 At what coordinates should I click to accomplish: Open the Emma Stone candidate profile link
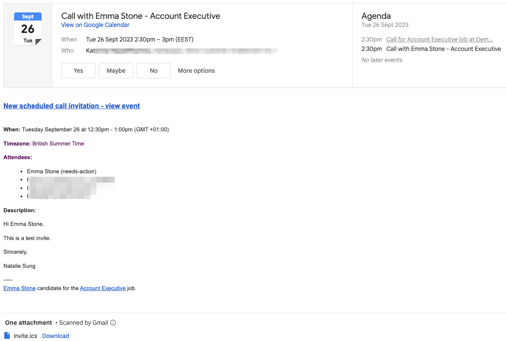coord(19,288)
